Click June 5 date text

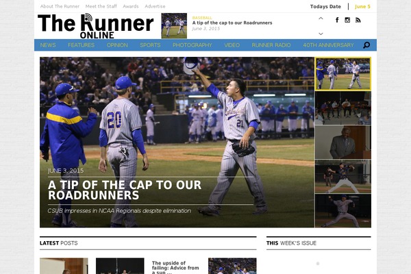362,7
